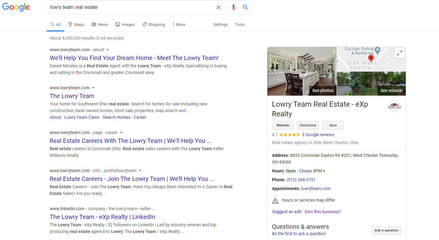
Task: Click Suggest an edit link
Action: 287,212
